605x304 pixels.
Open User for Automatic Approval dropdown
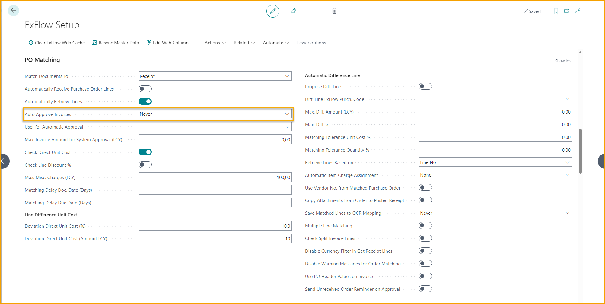pyautogui.click(x=215, y=127)
